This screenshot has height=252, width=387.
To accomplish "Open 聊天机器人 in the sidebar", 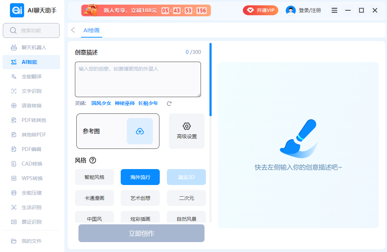I will [34, 47].
